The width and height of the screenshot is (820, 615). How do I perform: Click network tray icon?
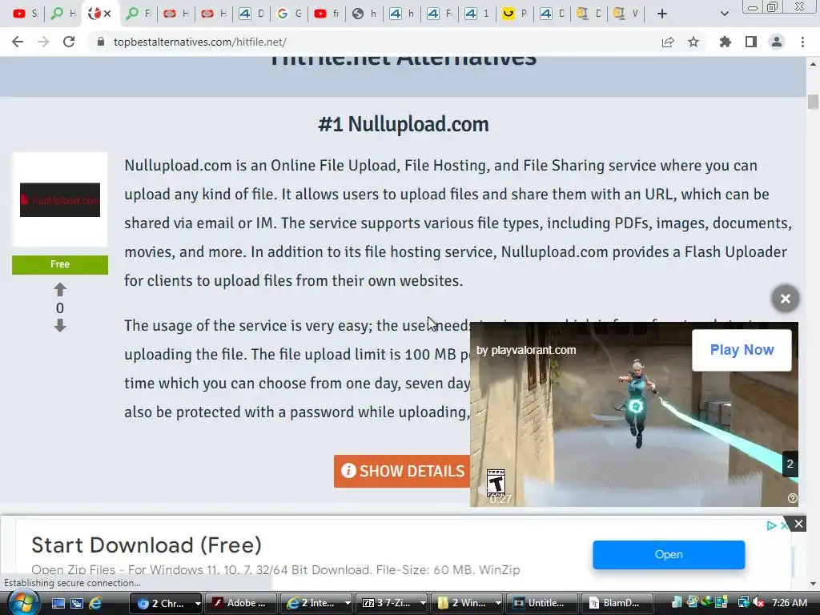(742, 603)
